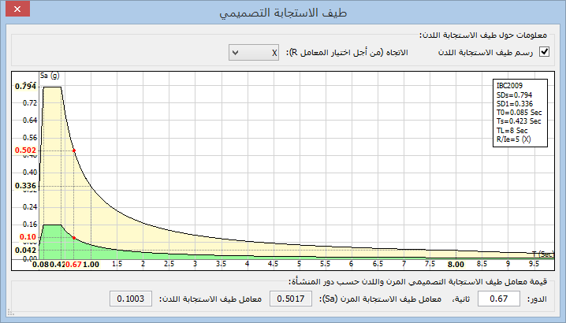Click the T (Sec) axis title

542,253
